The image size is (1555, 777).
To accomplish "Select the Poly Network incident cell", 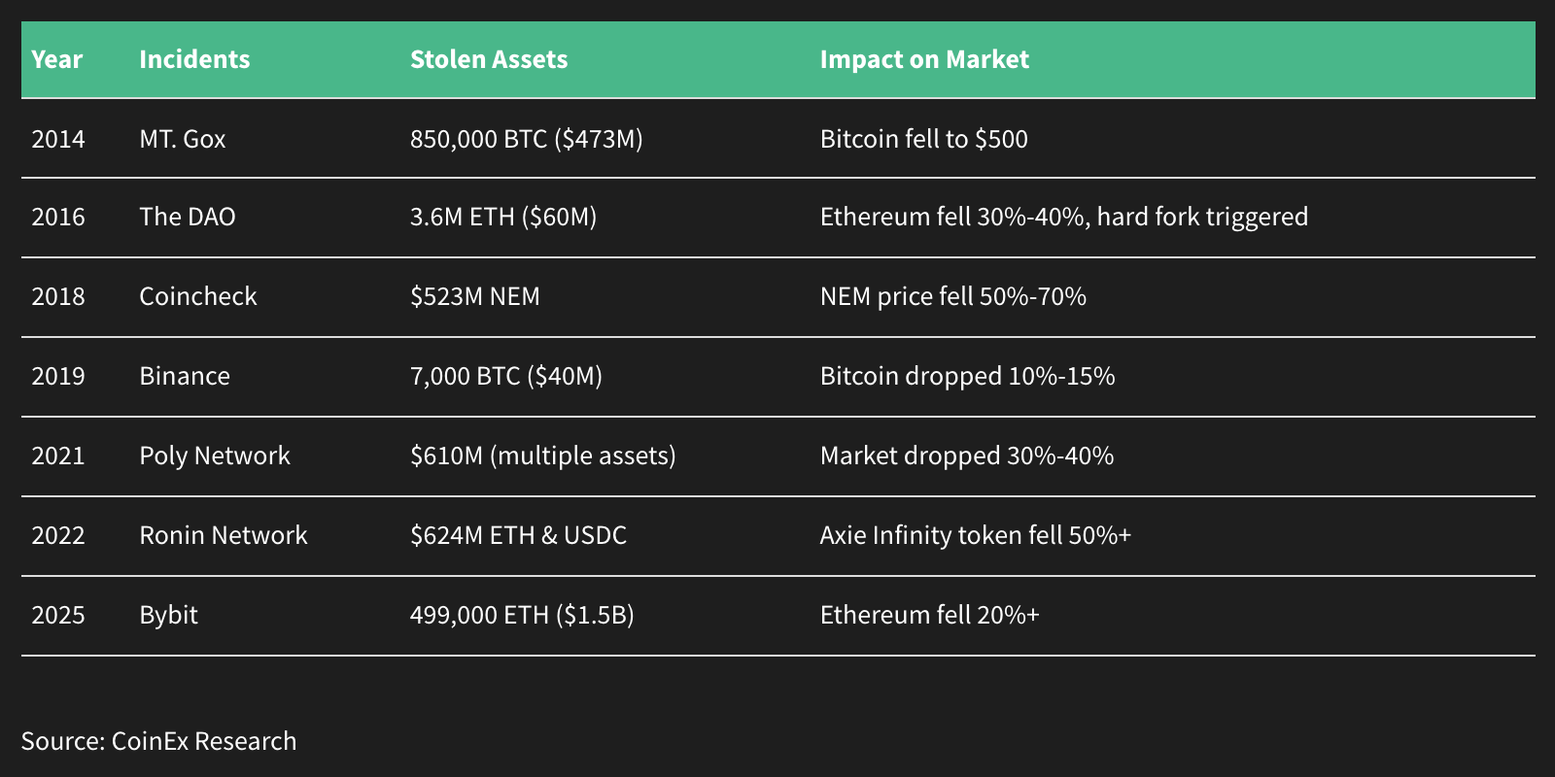I will click(215, 456).
